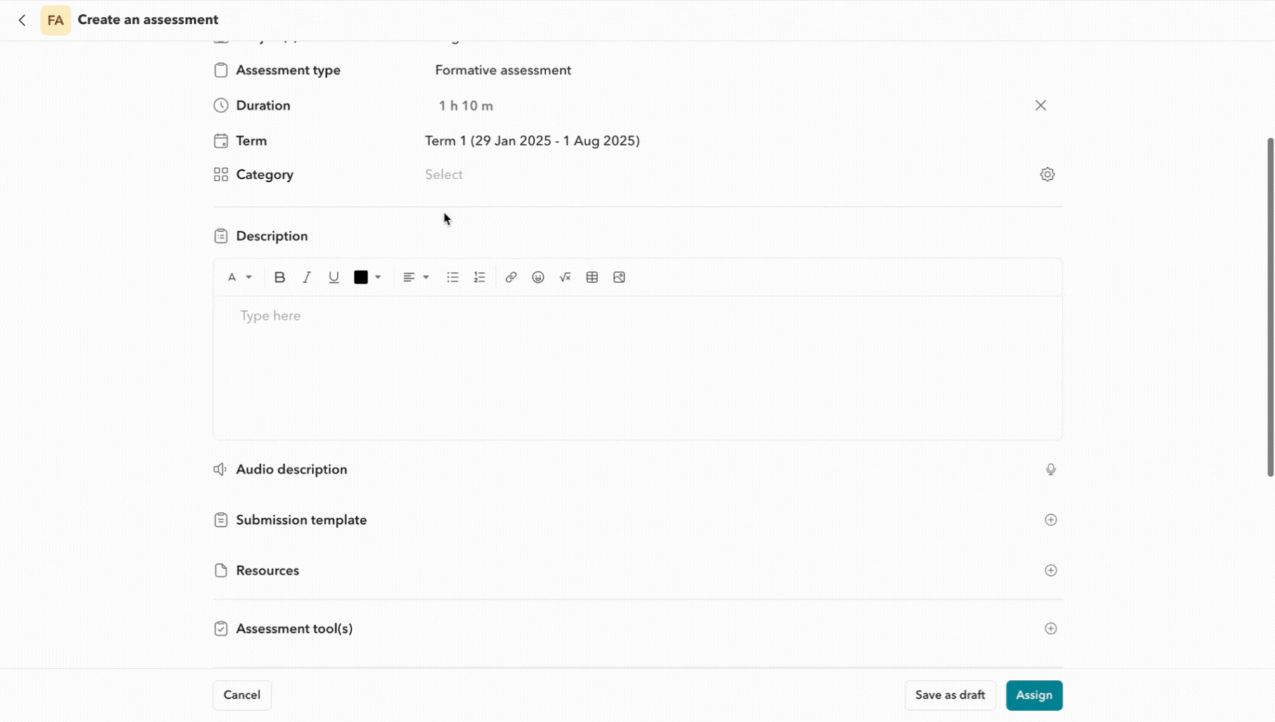Select the underline formatting icon
This screenshot has height=722, width=1275.
coord(333,277)
